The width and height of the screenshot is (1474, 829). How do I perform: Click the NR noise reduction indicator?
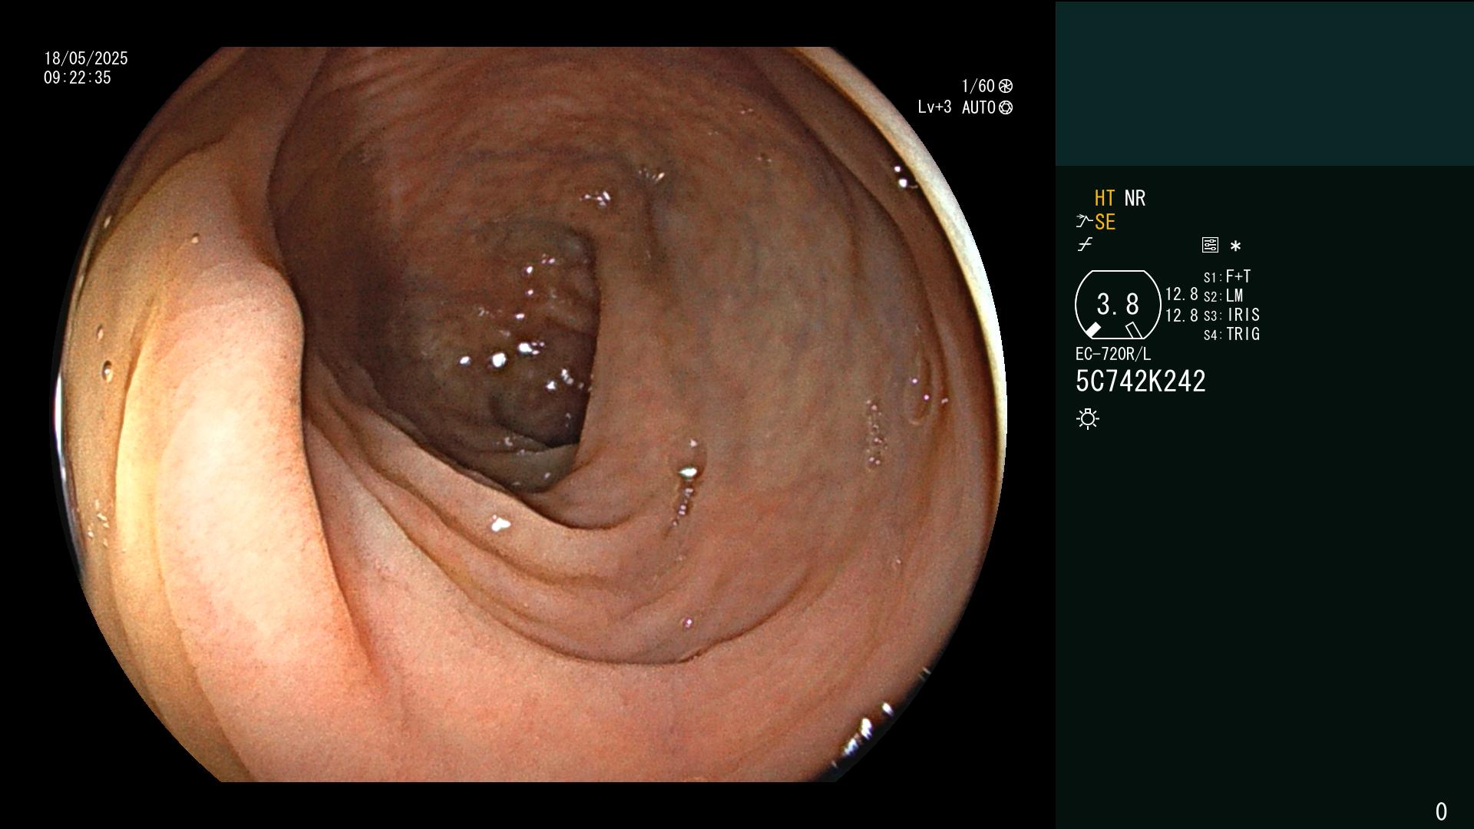tap(1135, 198)
